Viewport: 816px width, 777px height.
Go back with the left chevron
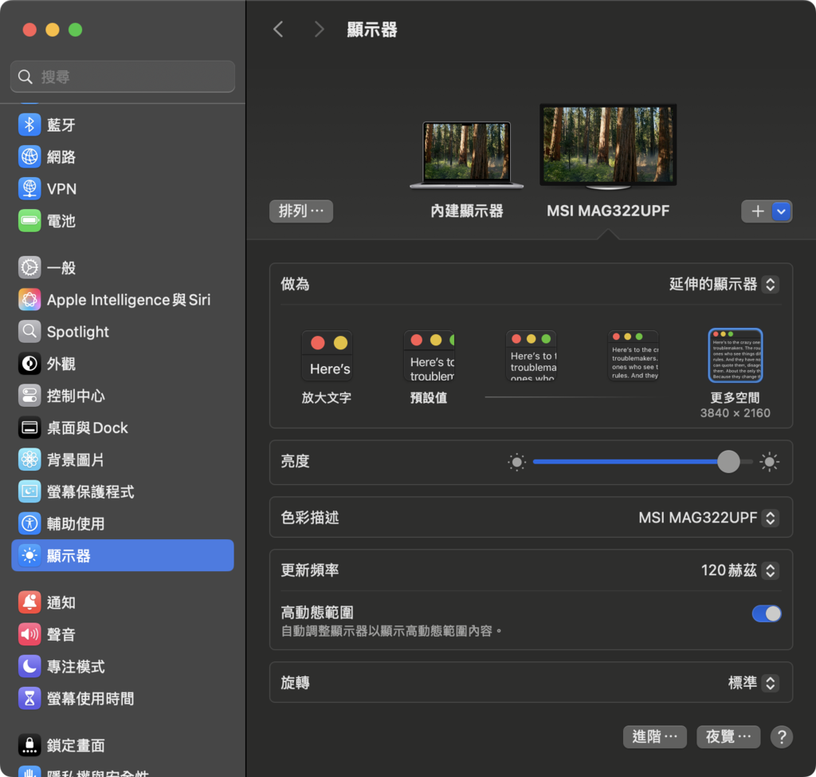[279, 30]
